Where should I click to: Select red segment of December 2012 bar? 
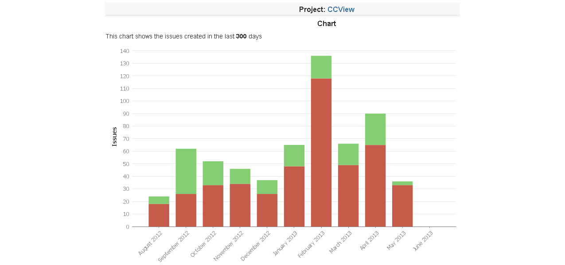(x=267, y=210)
